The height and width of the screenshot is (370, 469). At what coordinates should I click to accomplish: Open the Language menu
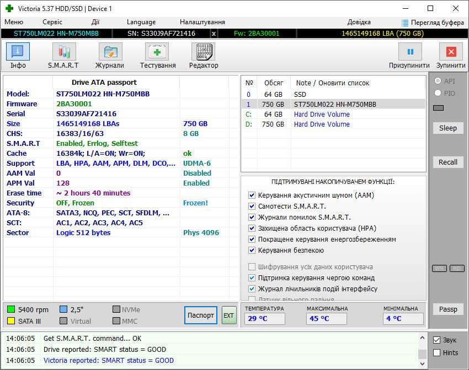(141, 22)
